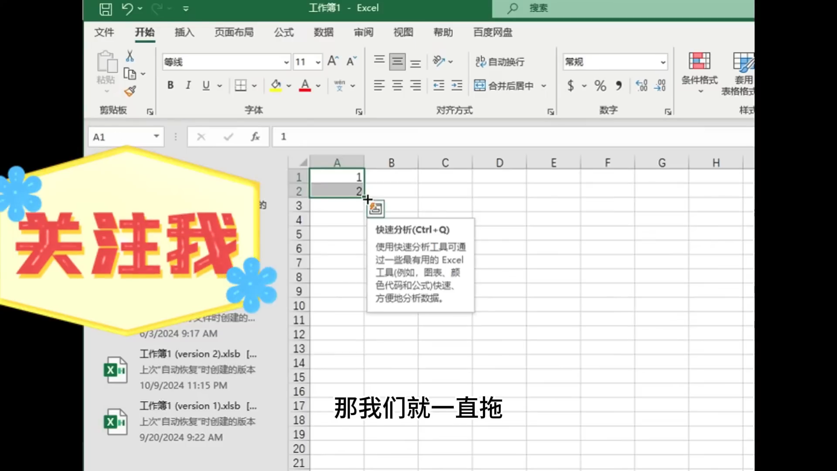Toggle 自动换行 wrap text
Viewport: 837px width, 471px height.
coord(500,62)
